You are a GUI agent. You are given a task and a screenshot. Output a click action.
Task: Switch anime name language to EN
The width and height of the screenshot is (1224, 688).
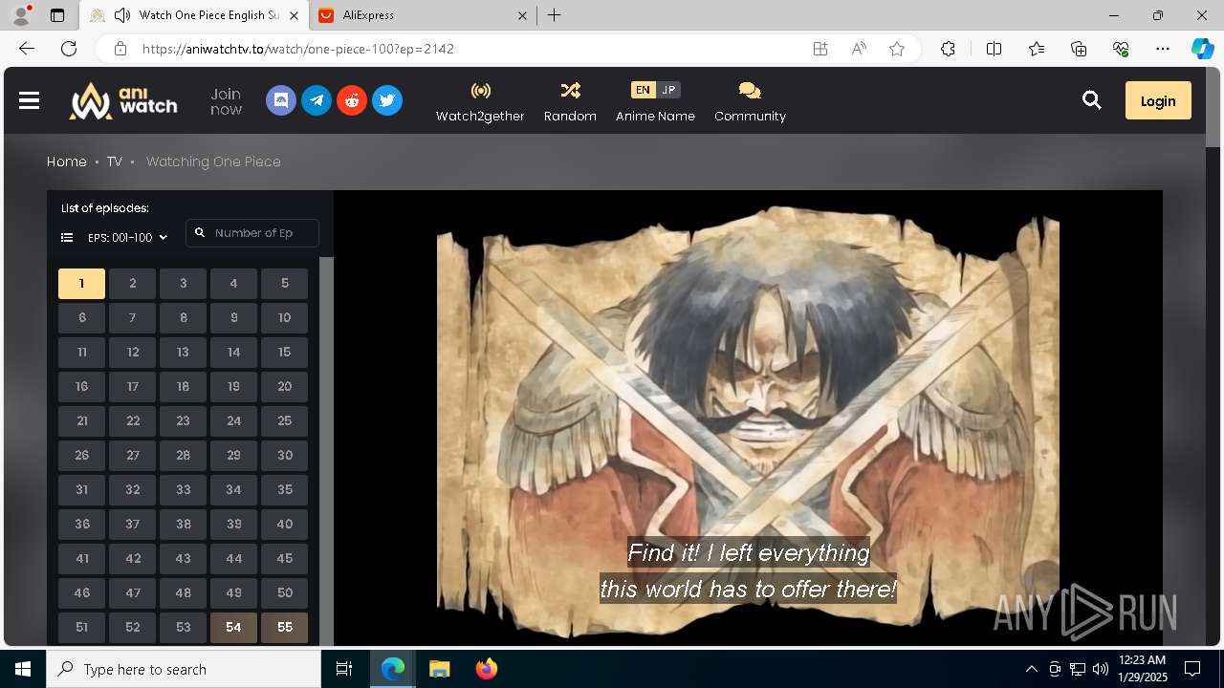point(643,90)
